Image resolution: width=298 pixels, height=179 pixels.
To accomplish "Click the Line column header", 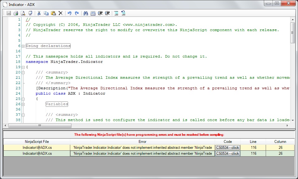I will [253, 141].
